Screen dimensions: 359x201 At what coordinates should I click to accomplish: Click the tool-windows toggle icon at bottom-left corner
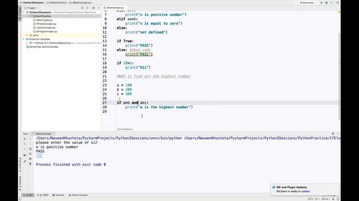(x=20, y=199)
